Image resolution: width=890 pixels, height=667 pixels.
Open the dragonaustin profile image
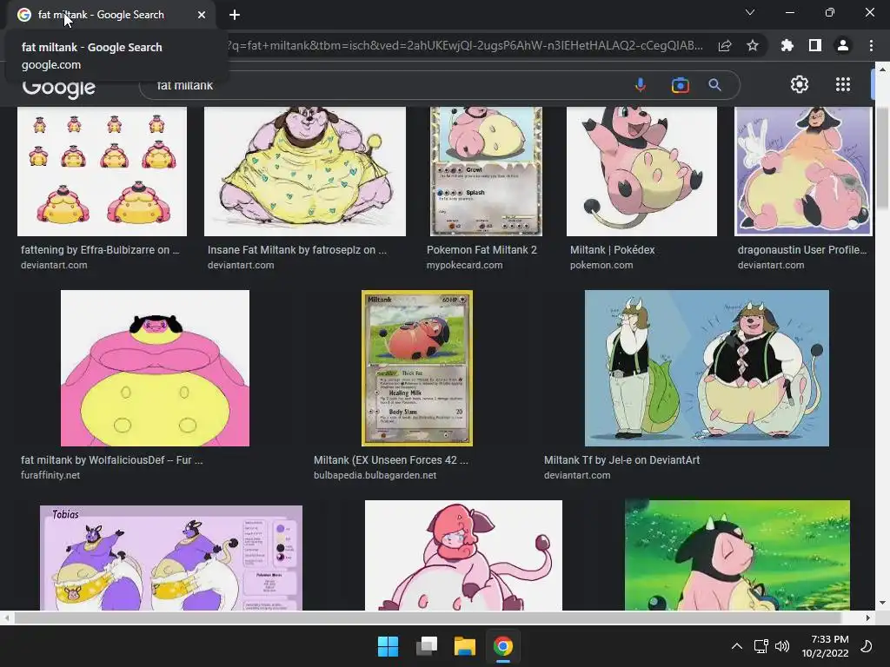(x=803, y=171)
